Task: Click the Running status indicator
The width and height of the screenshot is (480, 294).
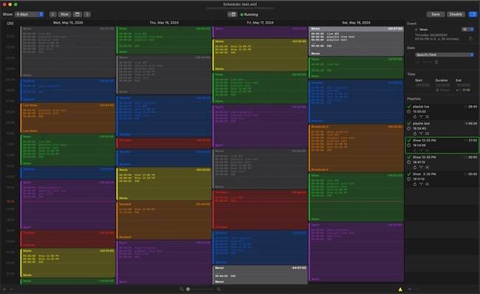Action: (249, 14)
